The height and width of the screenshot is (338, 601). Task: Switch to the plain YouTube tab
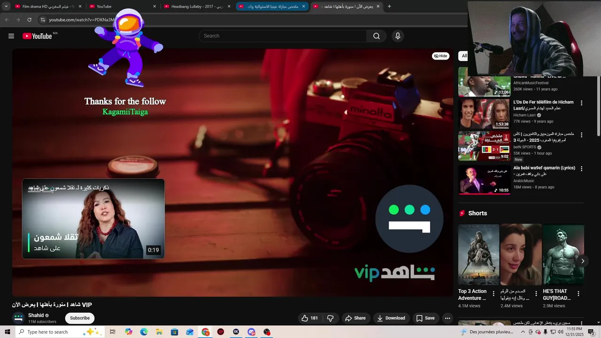[122, 7]
